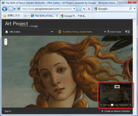Click the page favicon in address bar
Screen dimensions: 138x116
[x=19, y=9]
